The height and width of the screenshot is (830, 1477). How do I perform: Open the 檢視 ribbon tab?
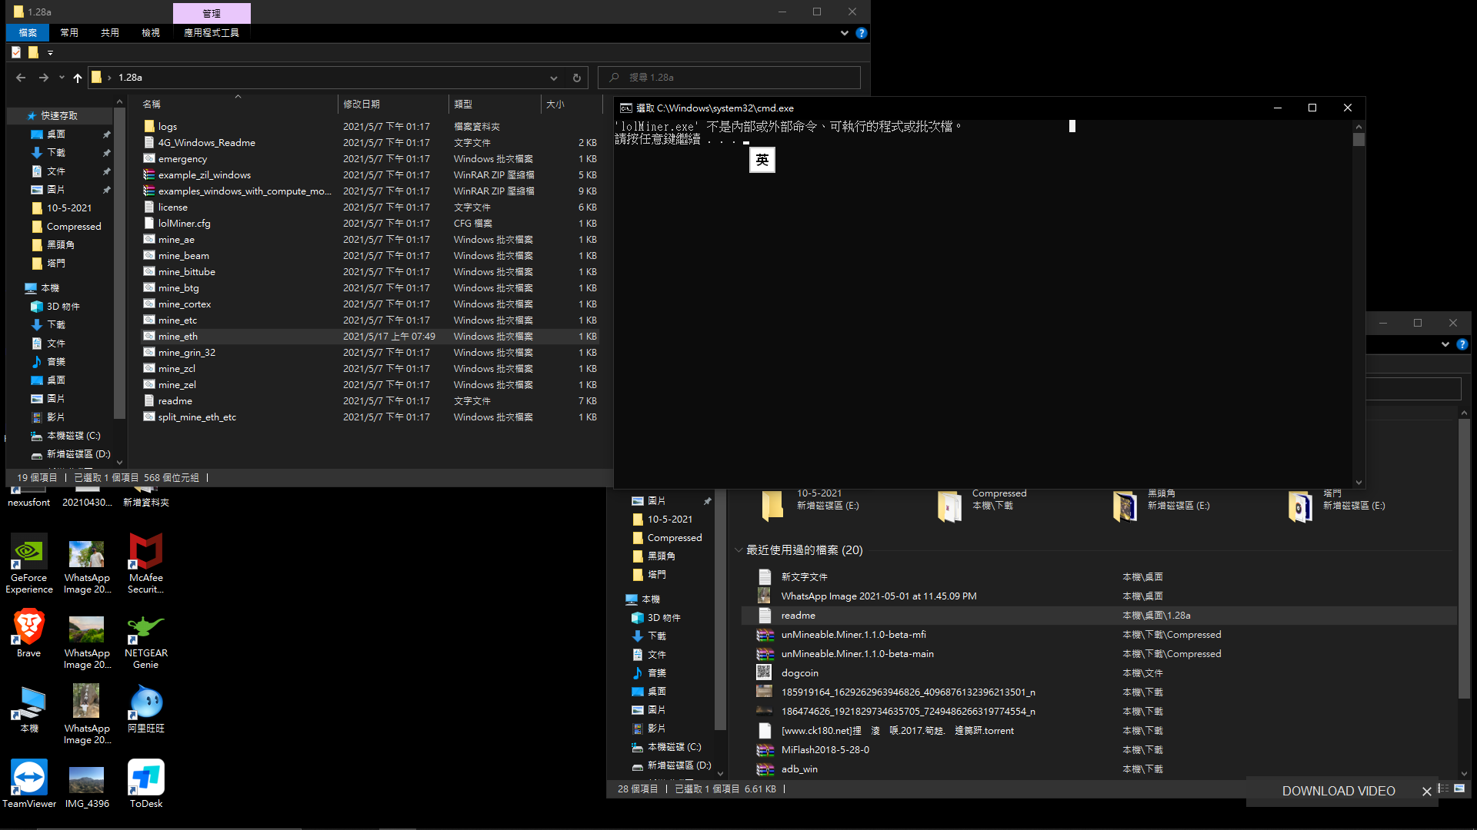tap(151, 33)
